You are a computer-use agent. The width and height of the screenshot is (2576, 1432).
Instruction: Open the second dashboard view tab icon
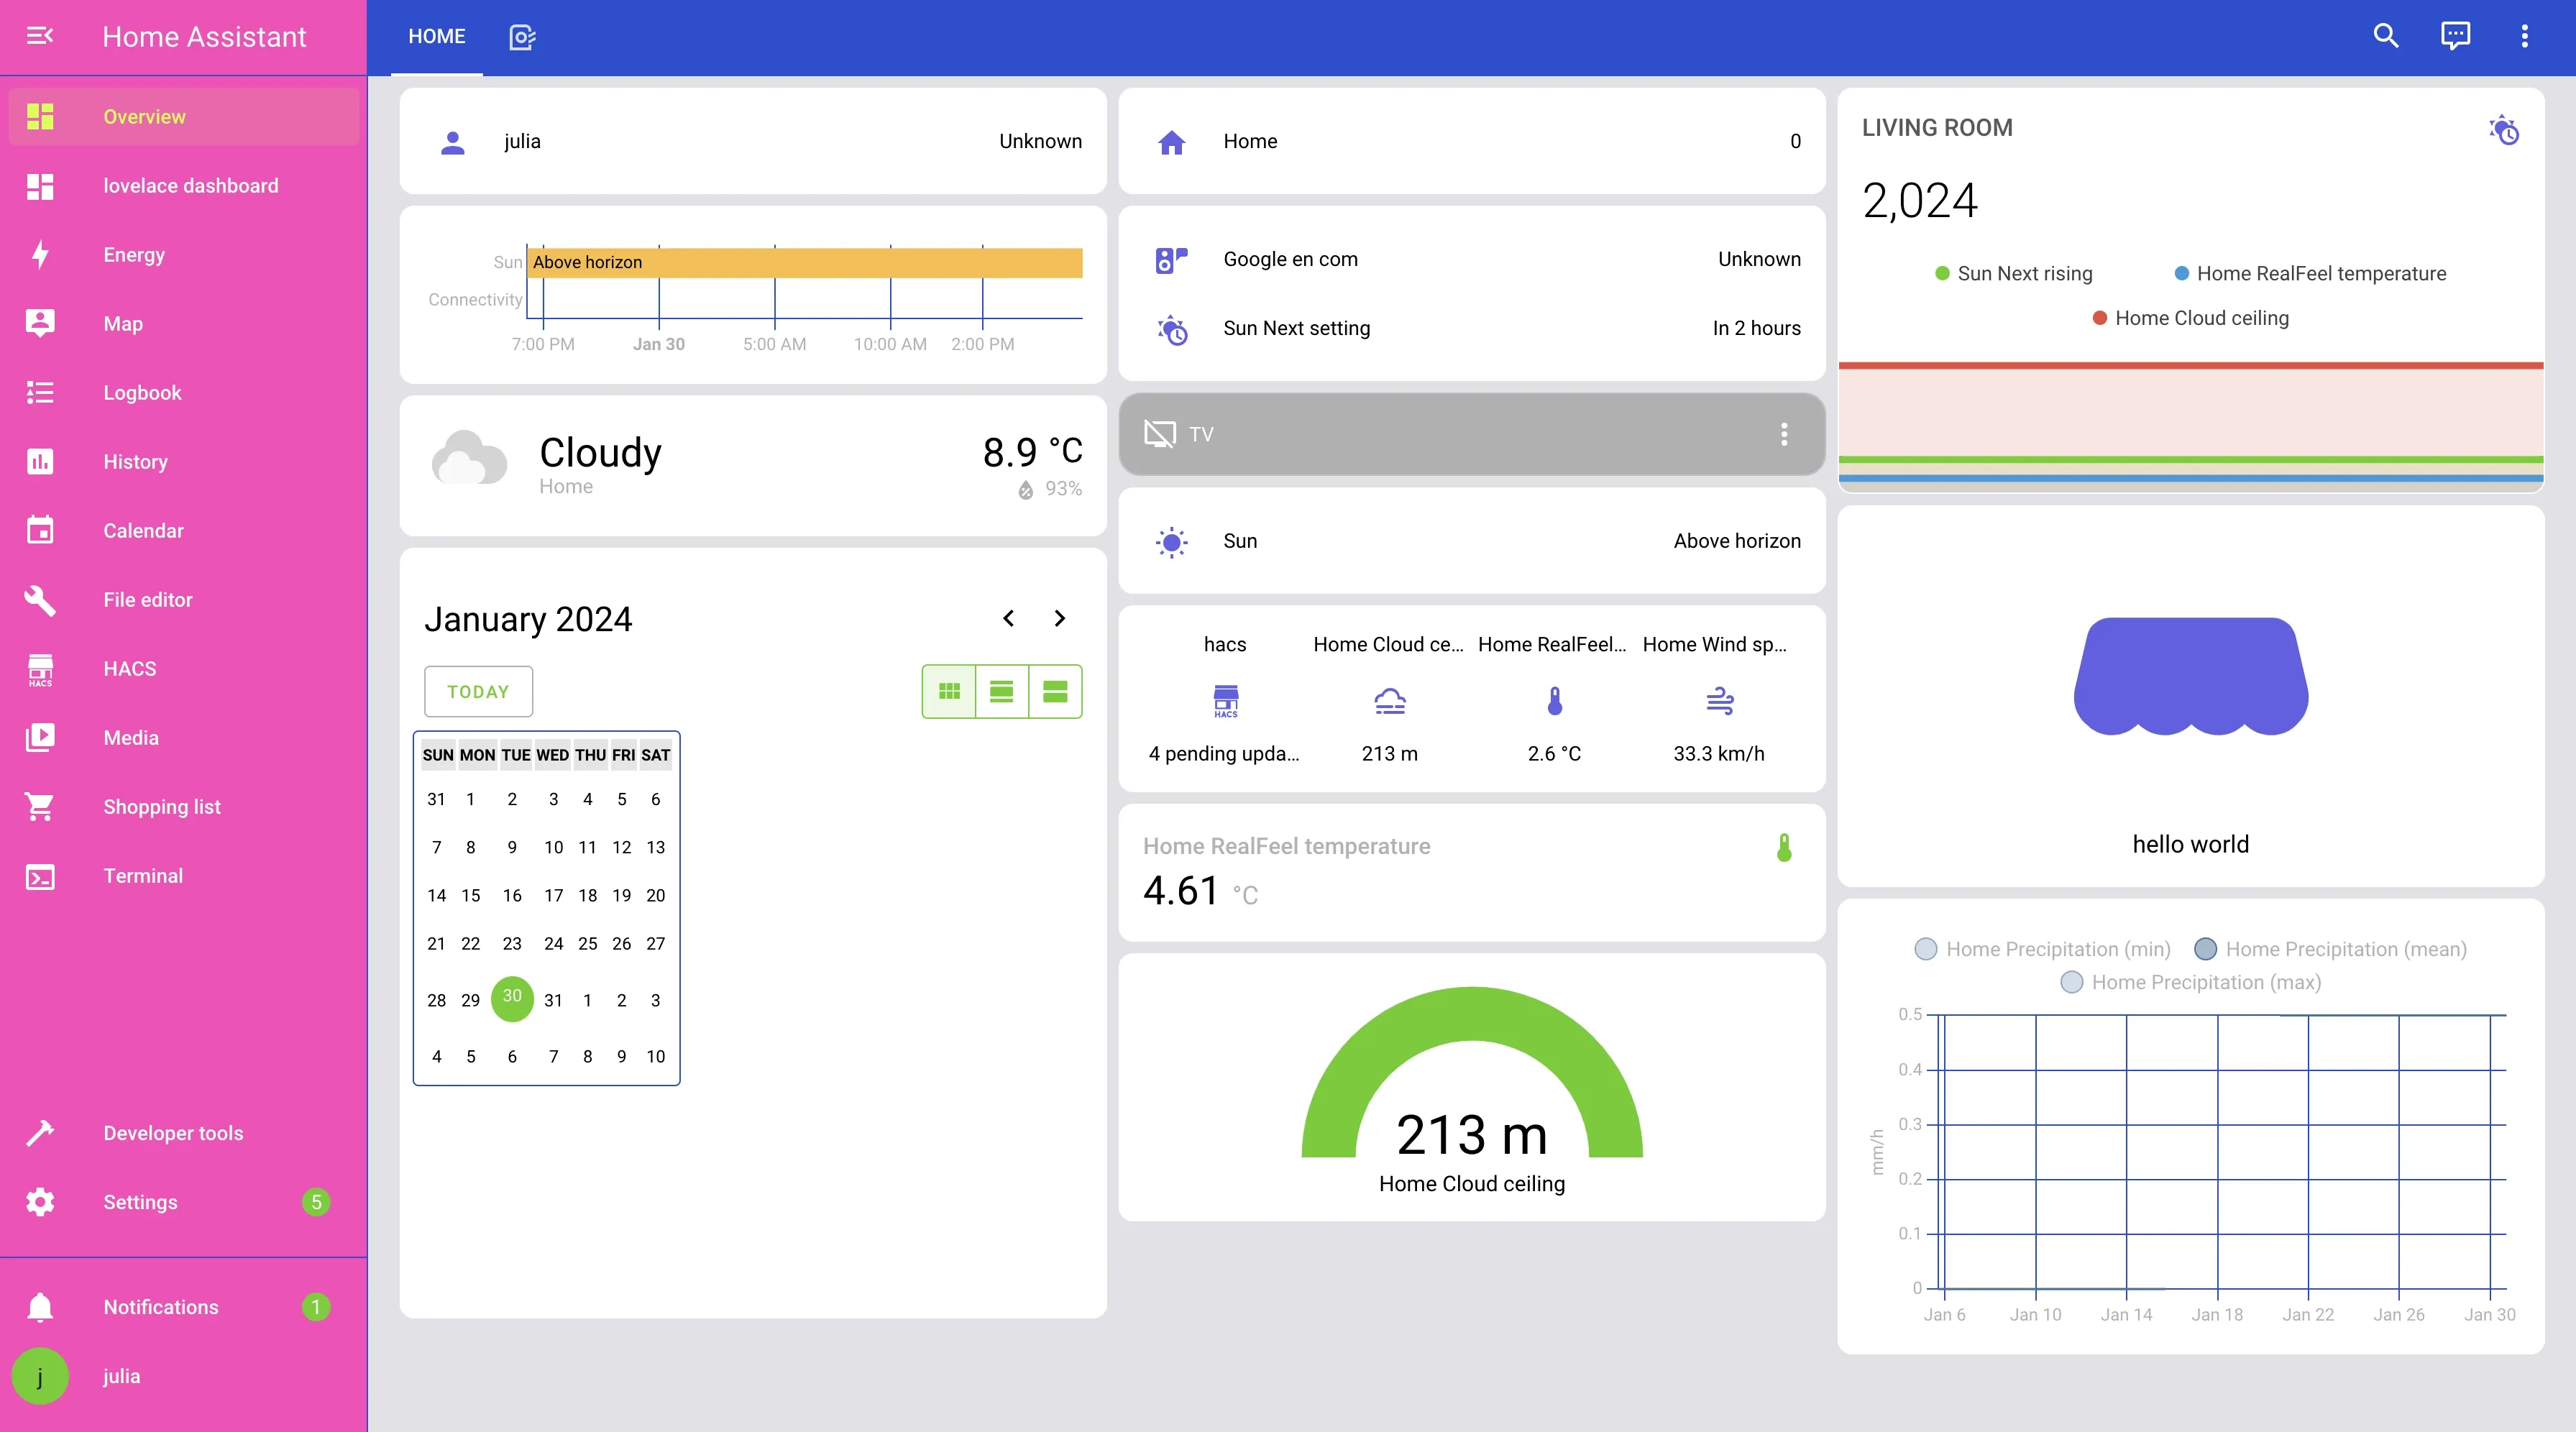tap(522, 37)
